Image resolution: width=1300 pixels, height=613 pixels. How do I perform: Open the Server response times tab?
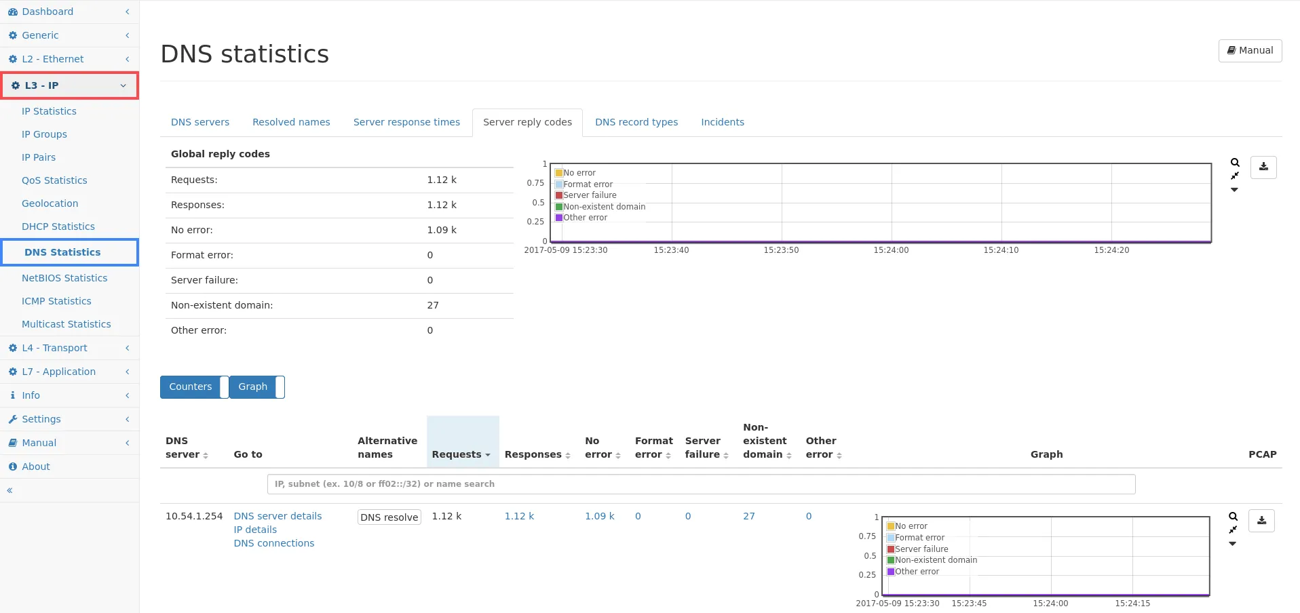tap(406, 123)
